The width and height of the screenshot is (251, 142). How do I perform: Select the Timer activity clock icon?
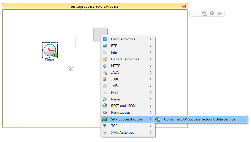[50, 50]
